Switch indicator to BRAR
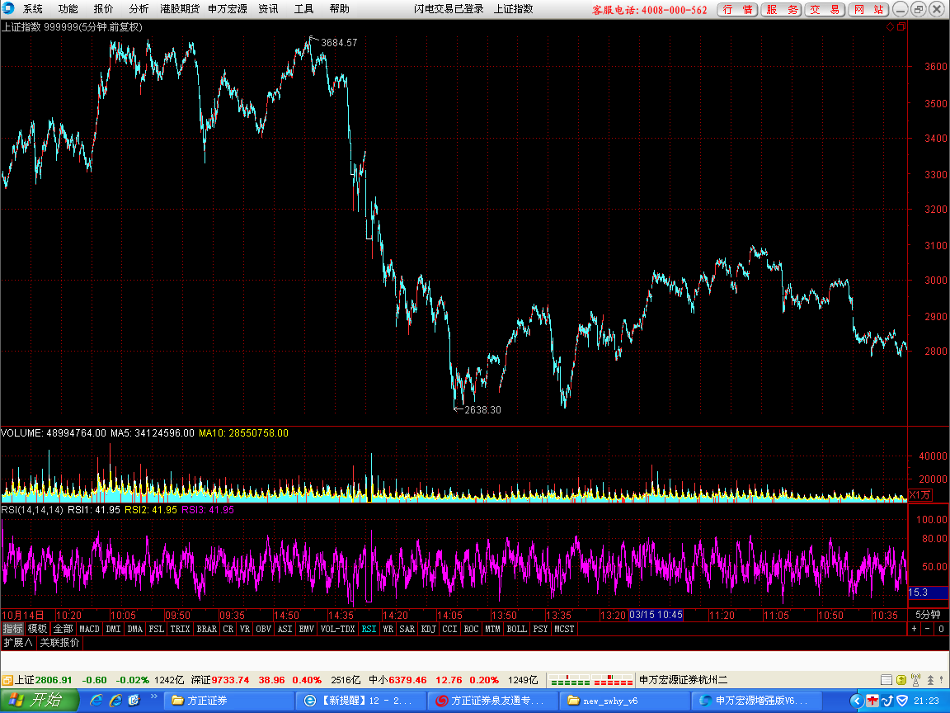The image size is (950, 713). tap(207, 629)
